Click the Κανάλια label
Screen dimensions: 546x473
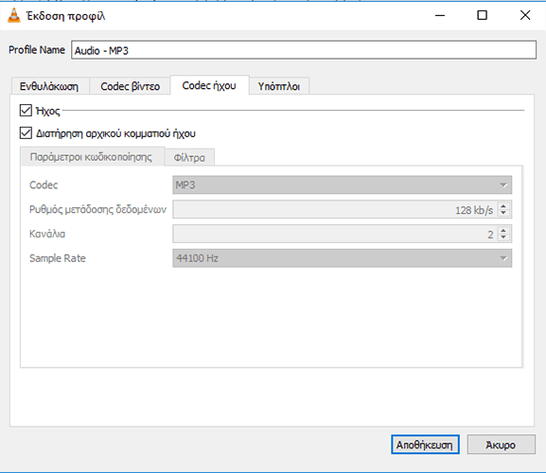(x=47, y=234)
